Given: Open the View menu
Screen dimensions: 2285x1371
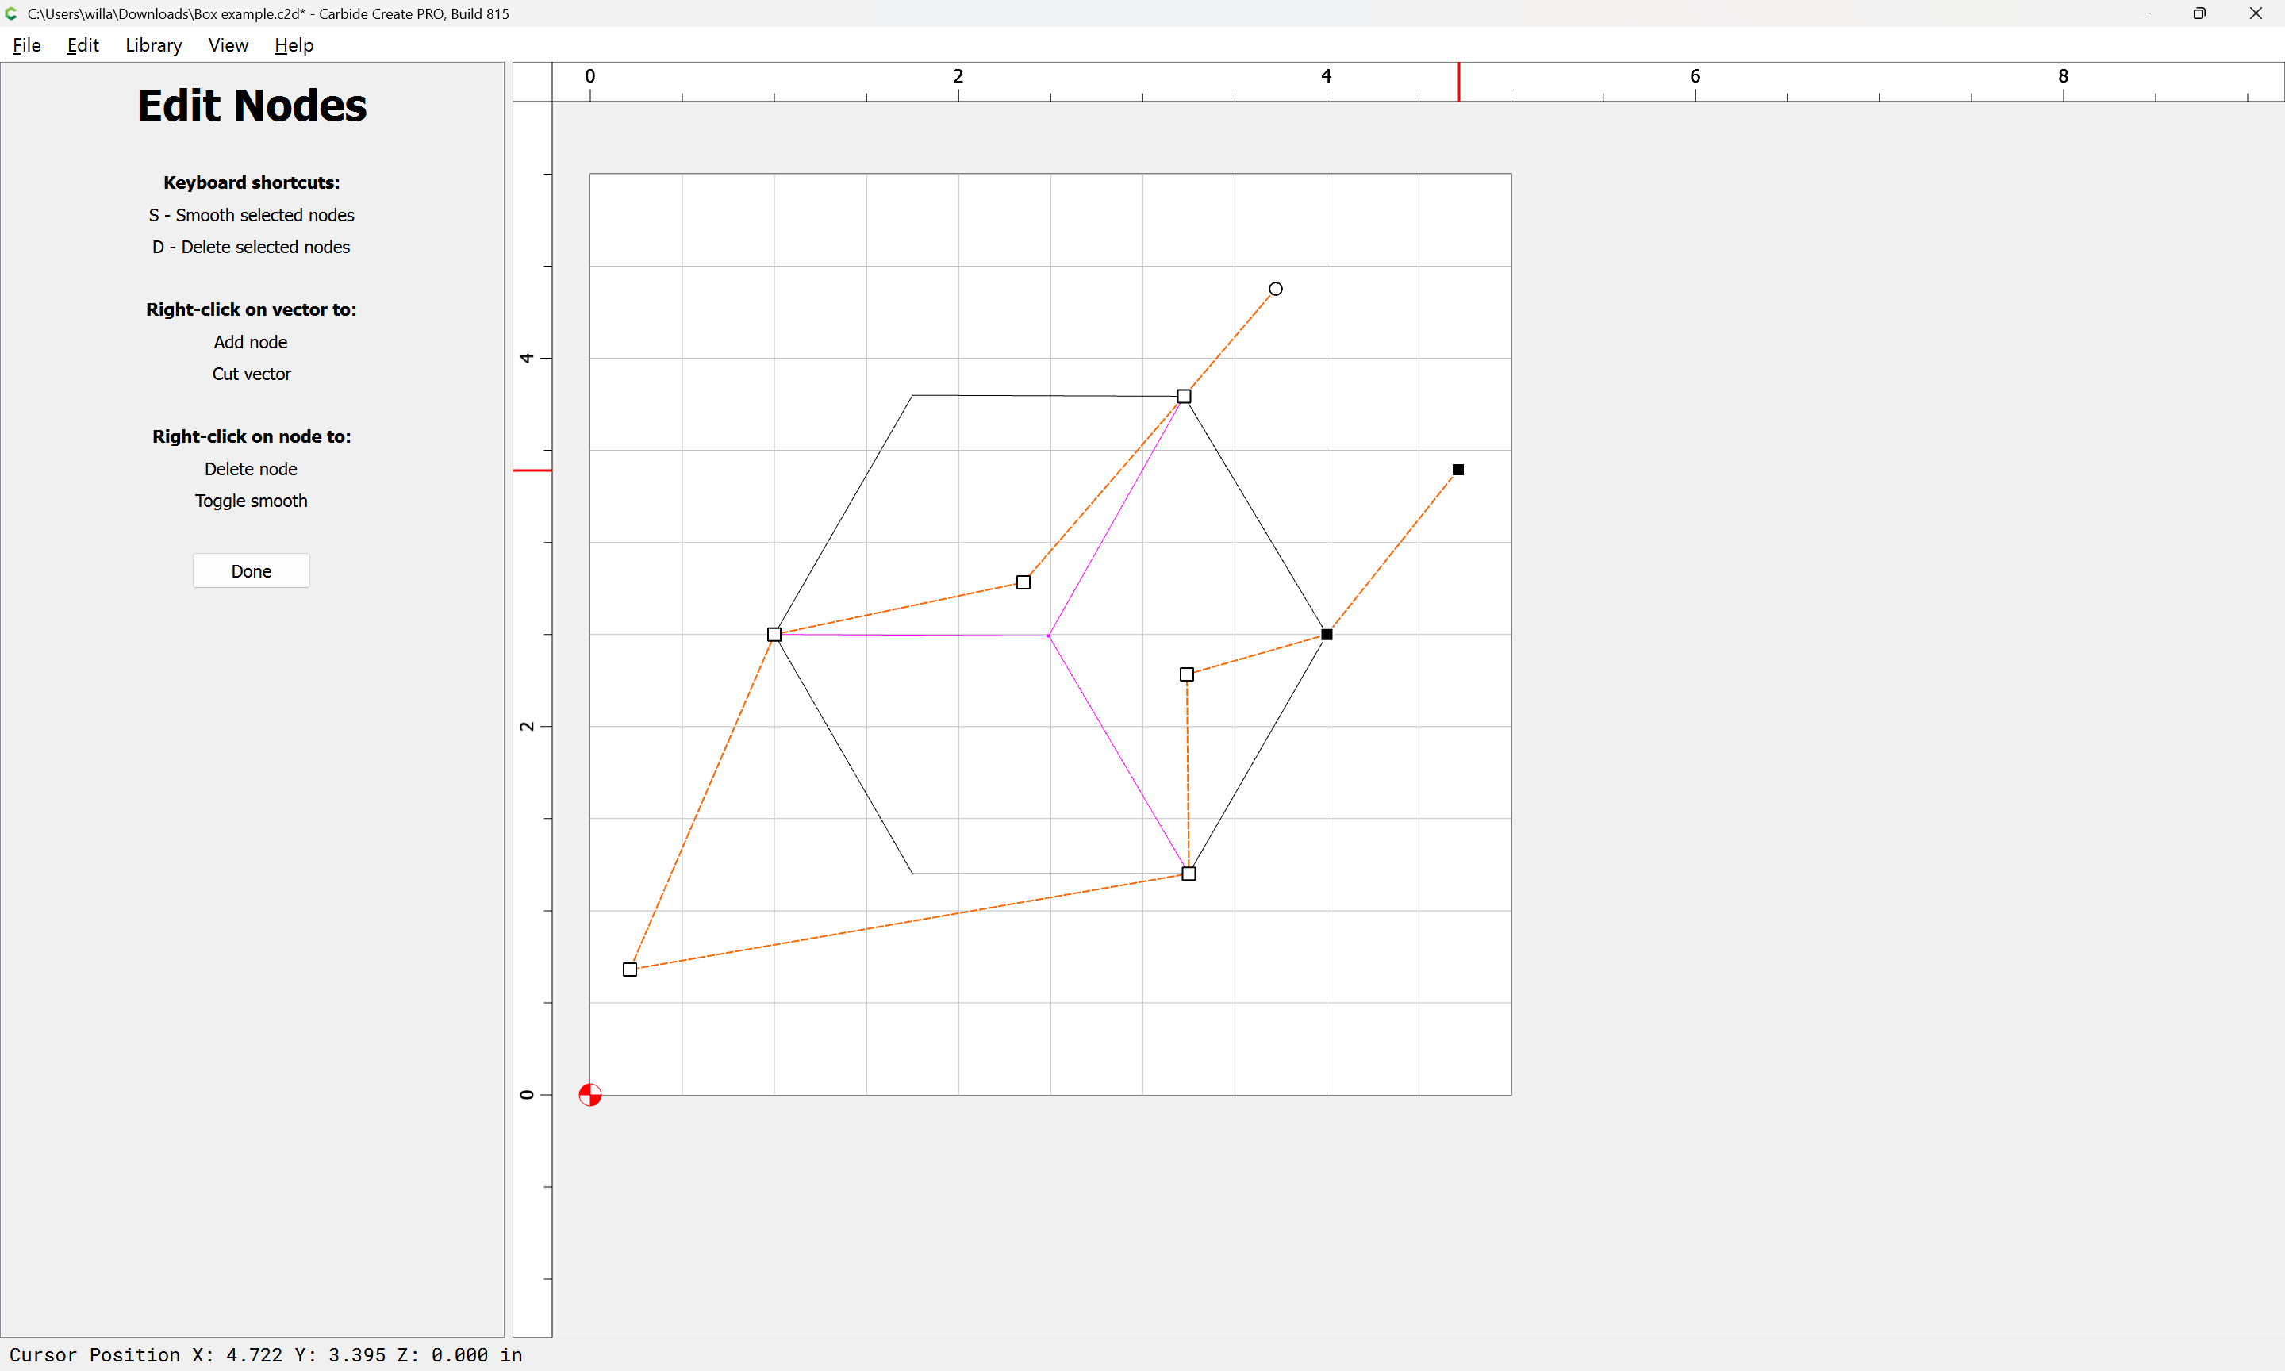Looking at the screenshot, I should [x=228, y=45].
